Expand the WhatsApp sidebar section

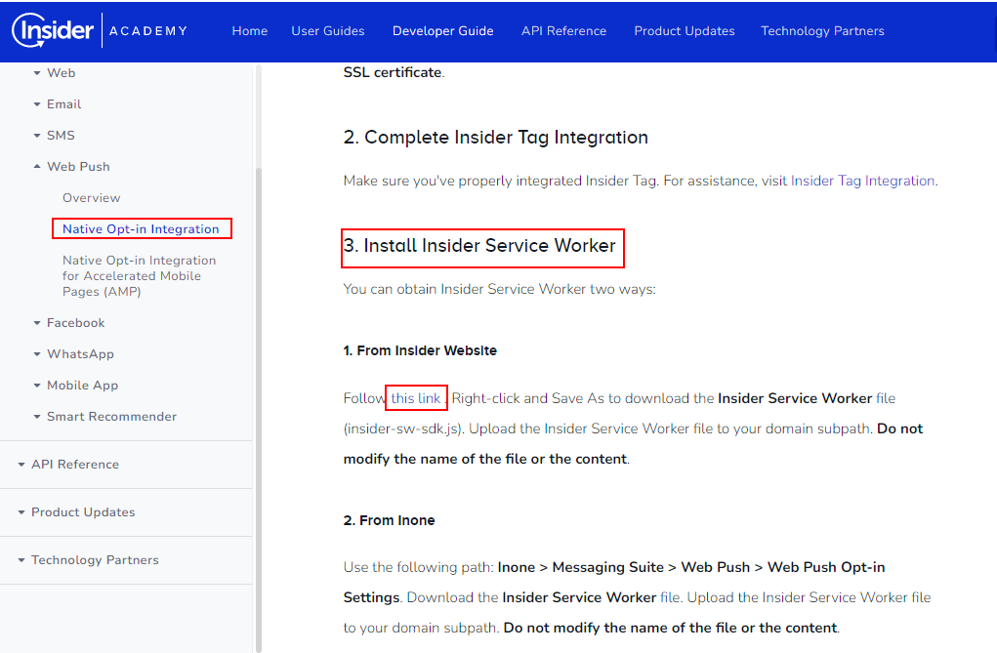click(80, 354)
